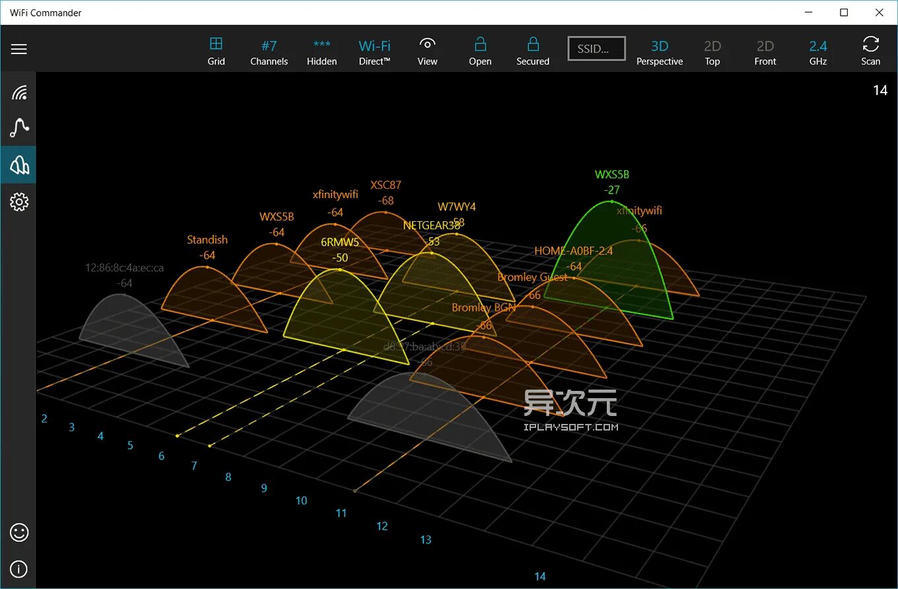Image resolution: width=898 pixels, height=589 pixels.
Task: Select the xfinitywifi -66 network label
Action: click(639, 211)
